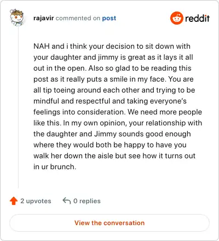
Task: Click the word "consideration." in the comment
Action: pos(102,112)
